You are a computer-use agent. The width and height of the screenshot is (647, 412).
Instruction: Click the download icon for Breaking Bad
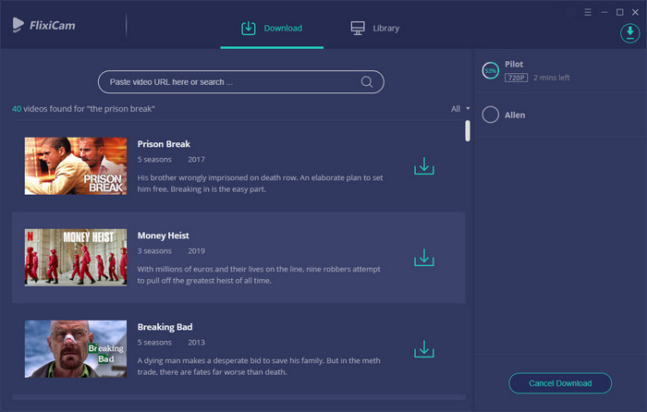(x=423, y=349)
